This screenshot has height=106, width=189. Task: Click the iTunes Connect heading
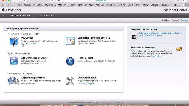(x=85, y=58)
